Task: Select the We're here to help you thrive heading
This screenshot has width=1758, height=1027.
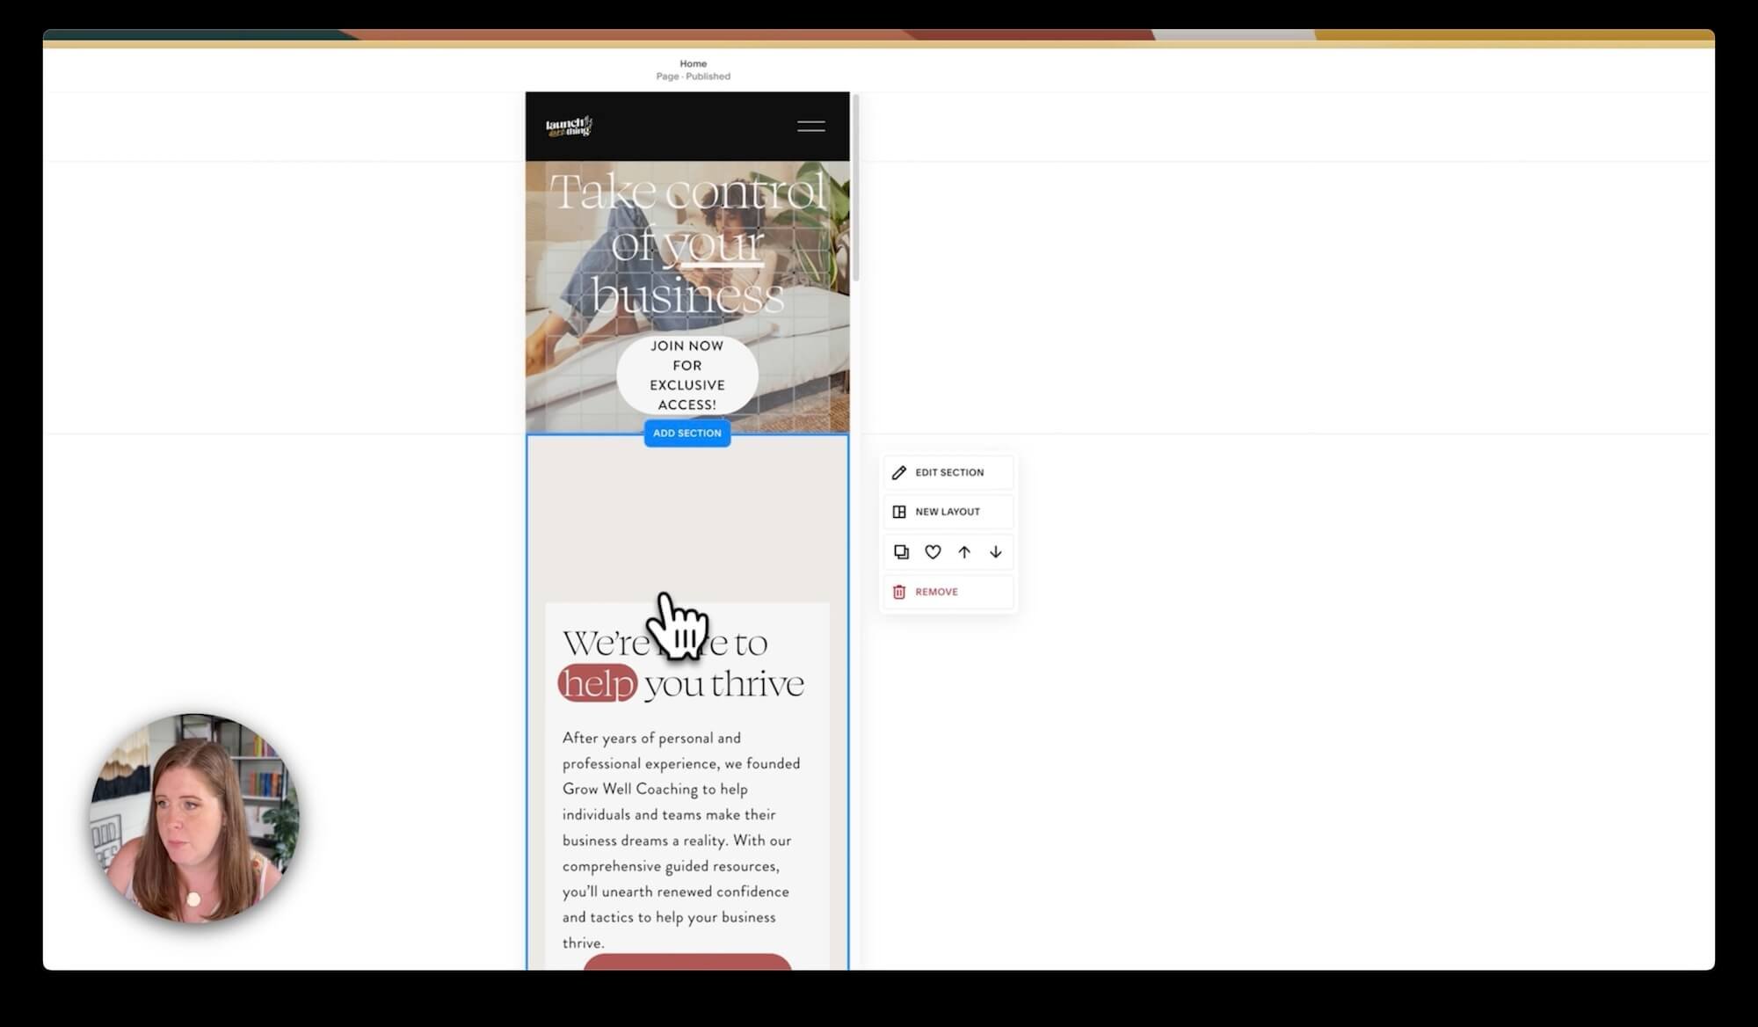Action: click(682, 663)
